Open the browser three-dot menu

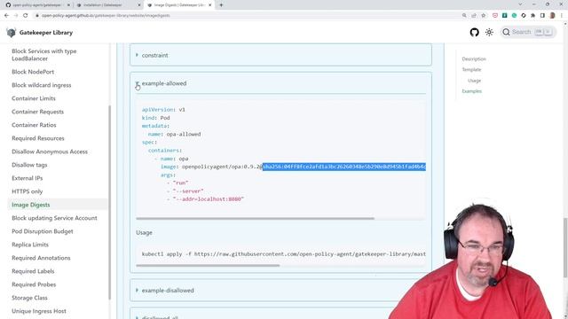(562, 16)
